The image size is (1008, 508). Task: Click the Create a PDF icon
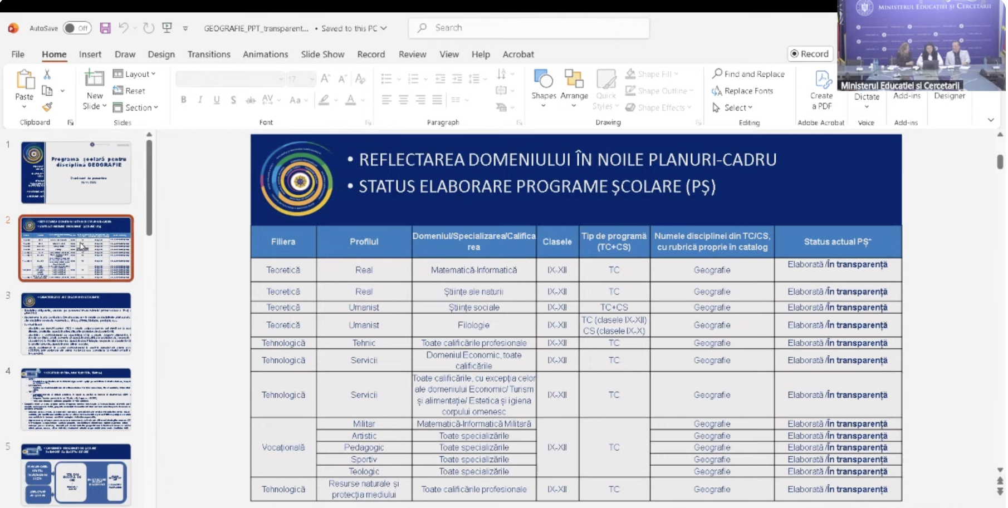coord(821,90)
